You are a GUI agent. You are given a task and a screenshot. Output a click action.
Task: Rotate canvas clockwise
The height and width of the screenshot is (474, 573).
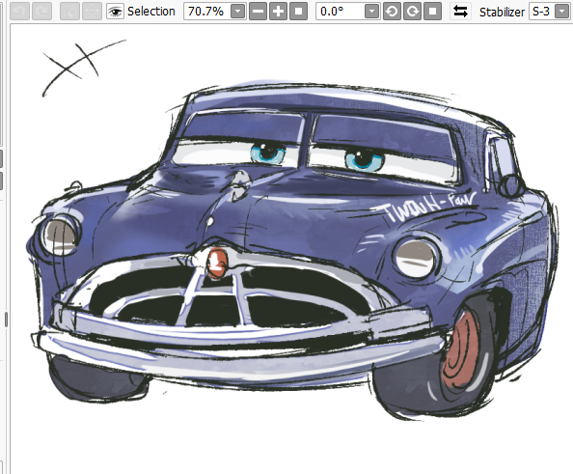[x=412, y=12]
